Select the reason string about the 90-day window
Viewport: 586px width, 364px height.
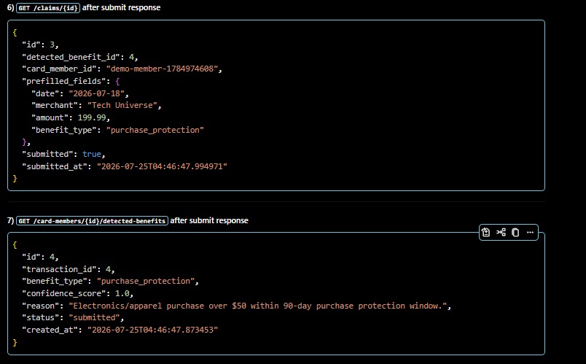tap(258, 306)
